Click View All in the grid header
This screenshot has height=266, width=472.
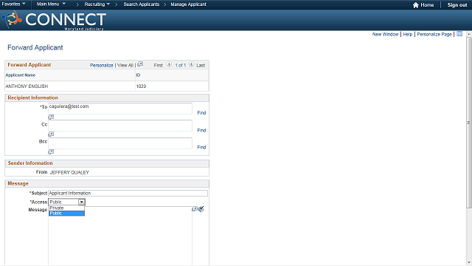(125, 65)
